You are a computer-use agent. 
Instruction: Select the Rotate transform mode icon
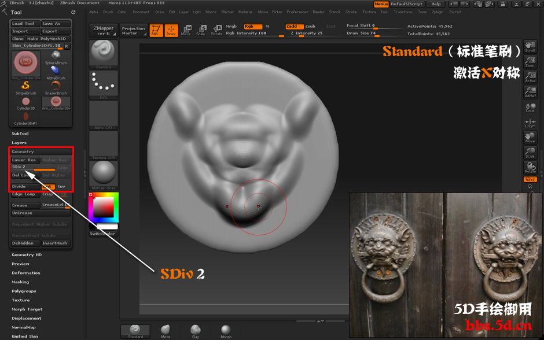click(x=216, y=30)
